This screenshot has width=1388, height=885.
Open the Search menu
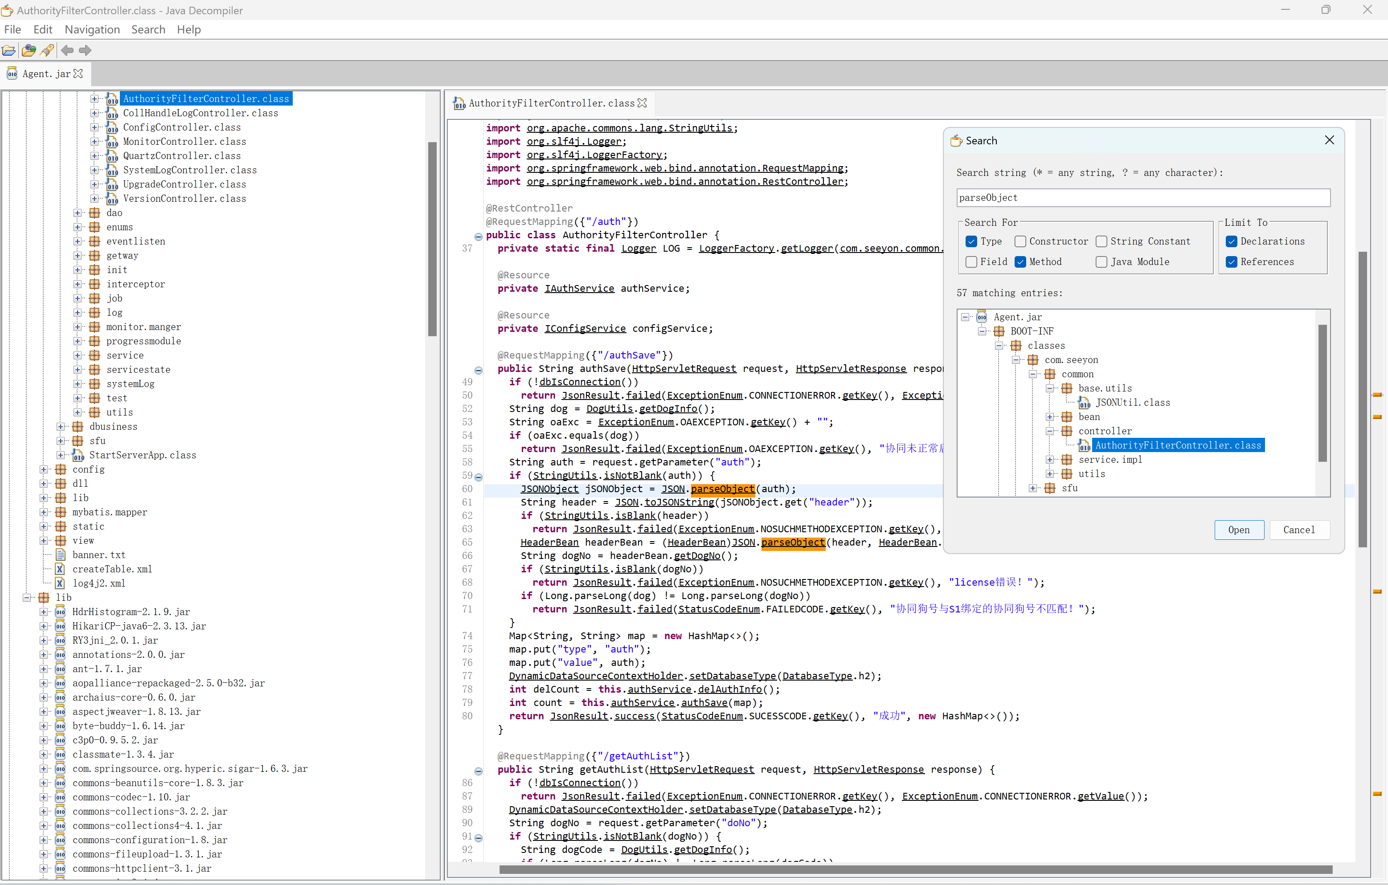pyautogui.click(x=148, y=29)
